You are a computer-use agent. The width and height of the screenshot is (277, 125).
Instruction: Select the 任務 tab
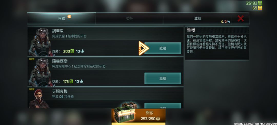(x=62, y=19)
